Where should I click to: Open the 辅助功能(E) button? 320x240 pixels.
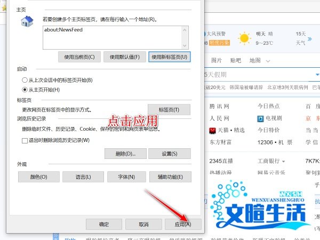pos(171,177)
